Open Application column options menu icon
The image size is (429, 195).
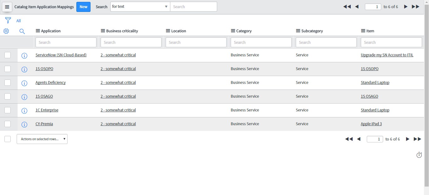(38, 31)
